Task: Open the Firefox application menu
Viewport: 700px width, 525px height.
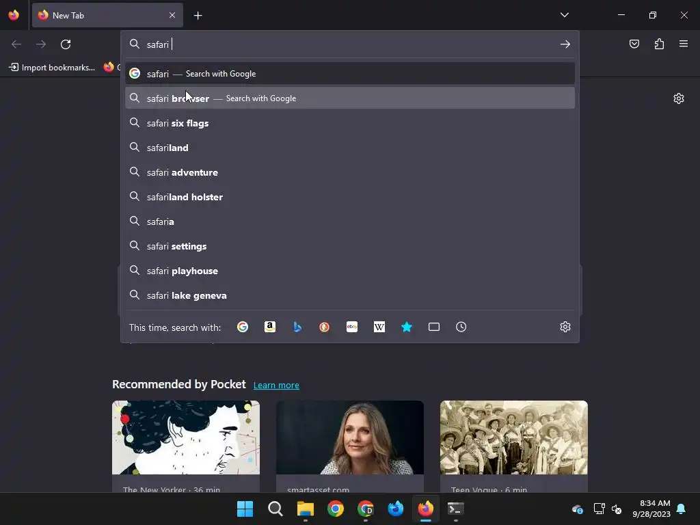Action: tap(684, 44)
